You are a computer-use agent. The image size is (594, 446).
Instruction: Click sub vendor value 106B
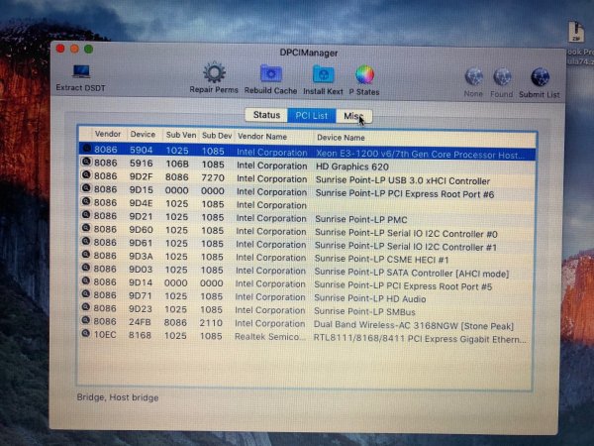tap(177, 165)
